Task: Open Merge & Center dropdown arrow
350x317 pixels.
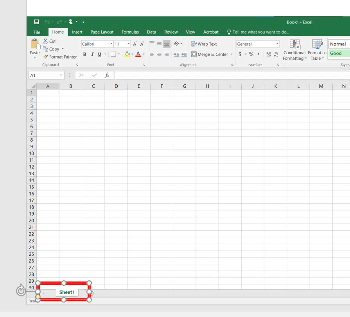Action: [232, 54]
